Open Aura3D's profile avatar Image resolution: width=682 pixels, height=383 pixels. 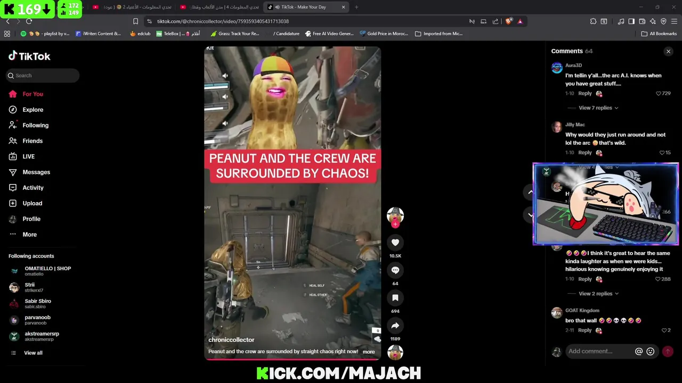click(557, 68)
